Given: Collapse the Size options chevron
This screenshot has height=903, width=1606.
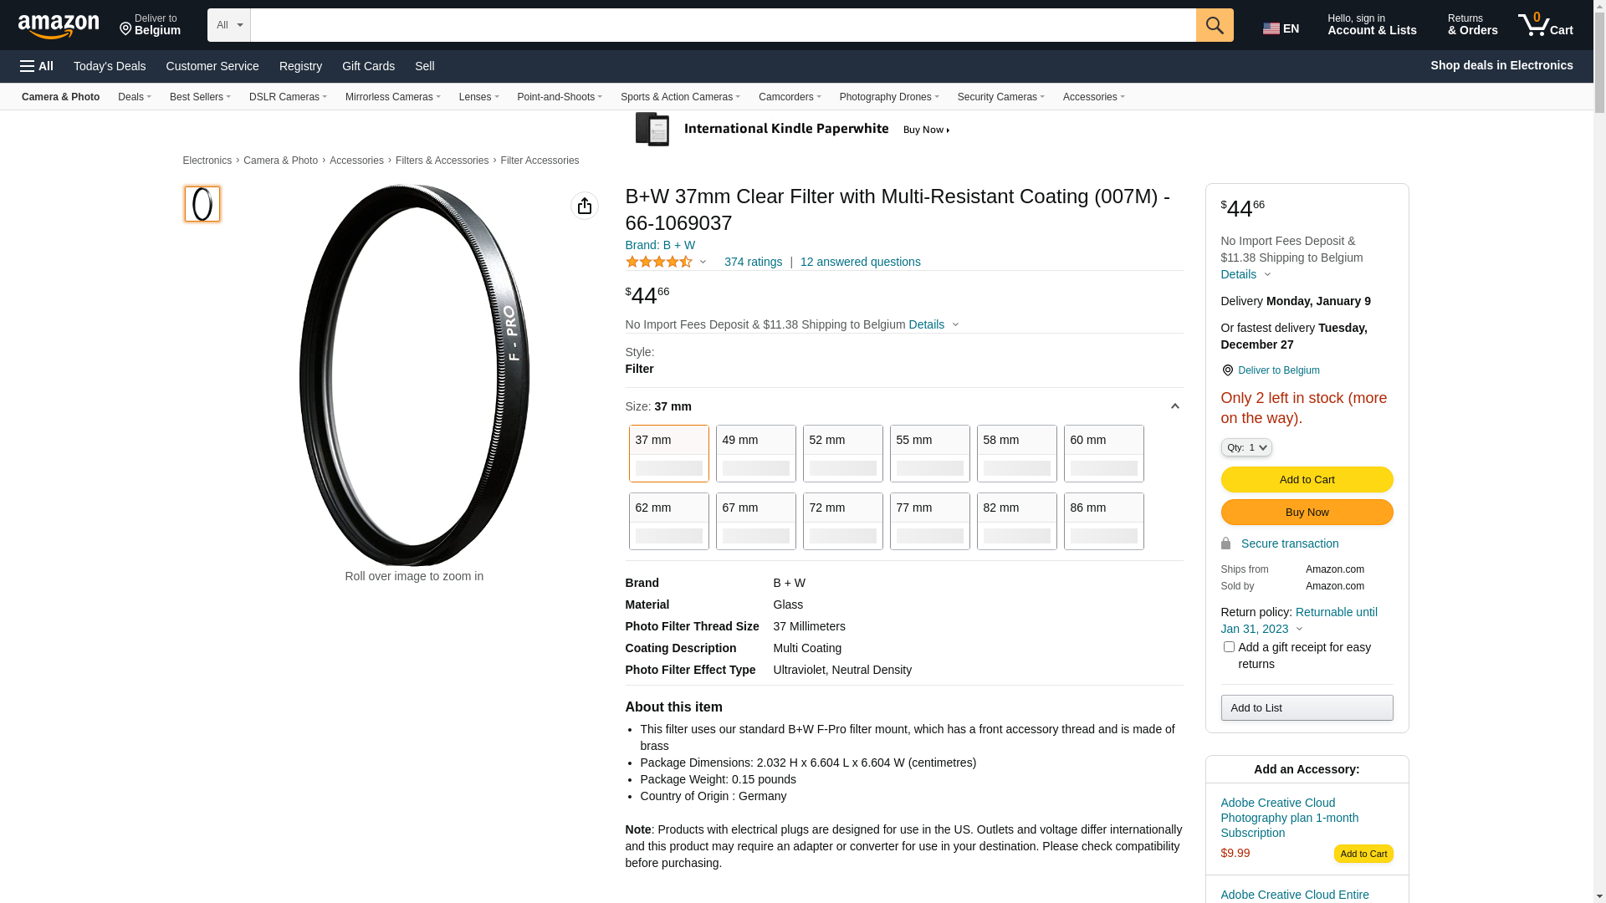Looking at the screenshot, I should click(x=1174, y=407).
